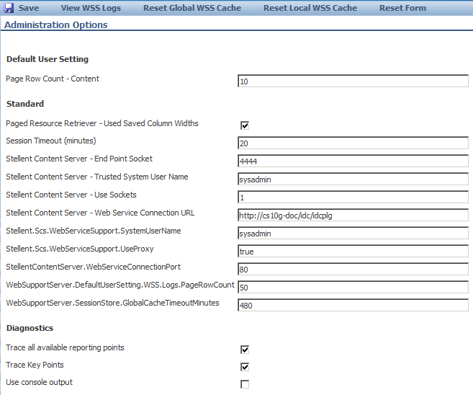The image size is (473, 395).
Task: Click the Trace all available reporting points label
Action: click(x=65, y=347)
